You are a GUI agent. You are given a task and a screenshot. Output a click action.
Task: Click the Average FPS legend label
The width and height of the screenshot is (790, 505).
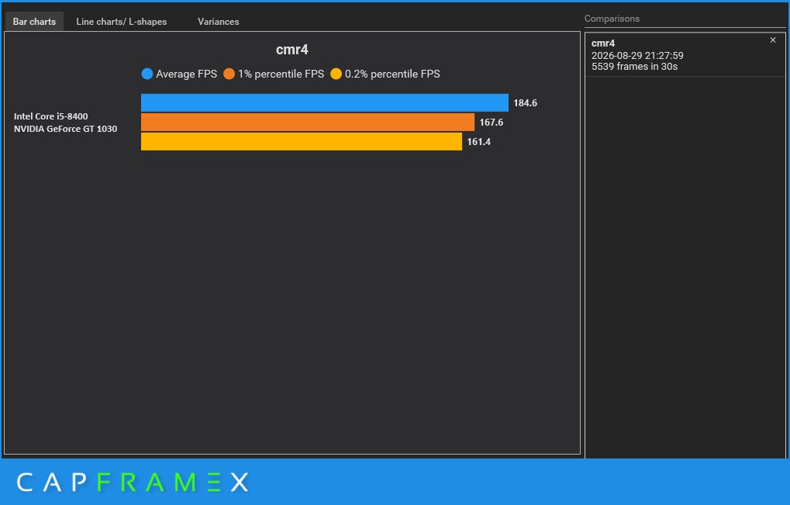point(186,74)
